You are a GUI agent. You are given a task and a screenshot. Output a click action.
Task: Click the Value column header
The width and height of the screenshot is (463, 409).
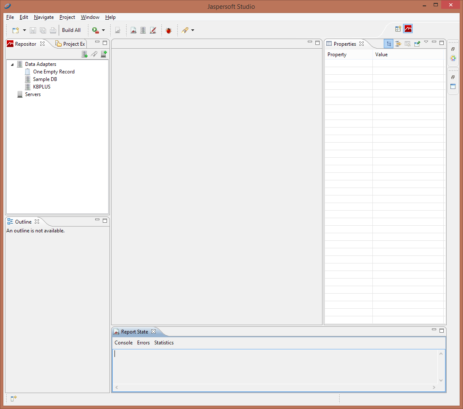[409, 55]
